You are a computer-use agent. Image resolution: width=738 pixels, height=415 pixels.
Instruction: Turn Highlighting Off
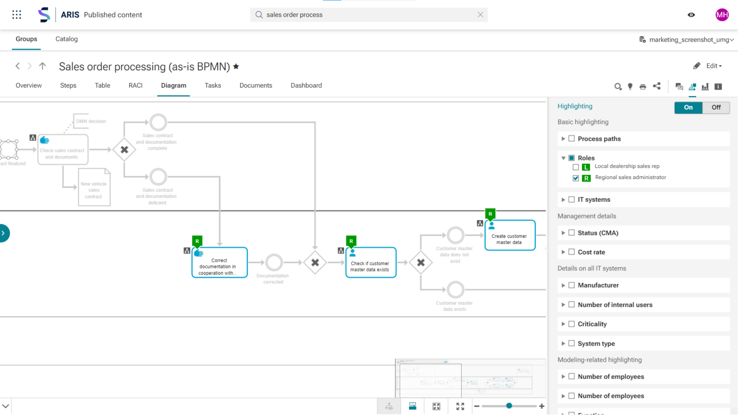point(715,107)
